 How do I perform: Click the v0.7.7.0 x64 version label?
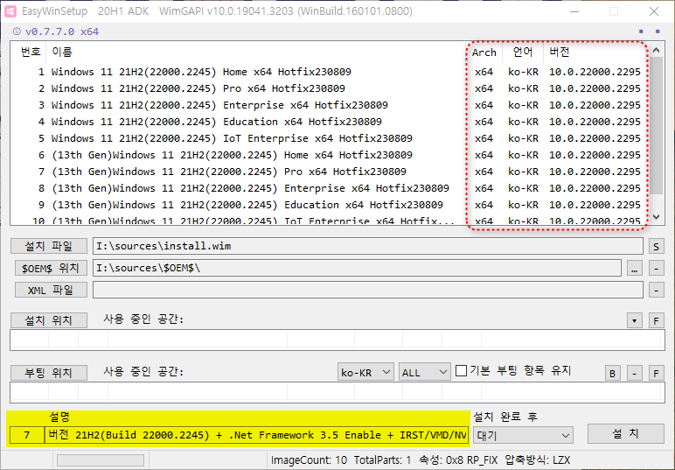coord(62,32)
